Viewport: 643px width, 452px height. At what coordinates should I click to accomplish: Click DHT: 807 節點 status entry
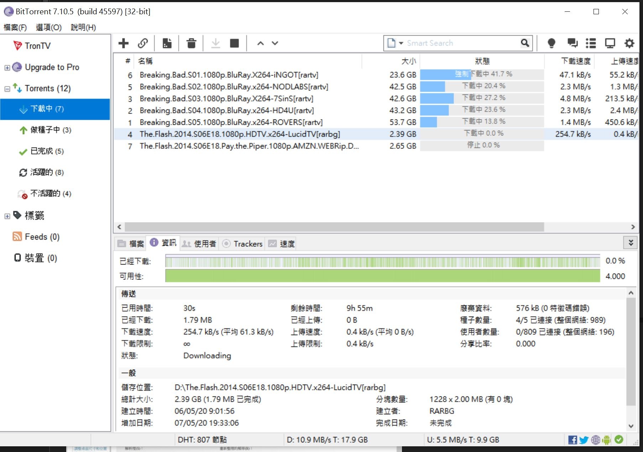(x=202, y=440)
